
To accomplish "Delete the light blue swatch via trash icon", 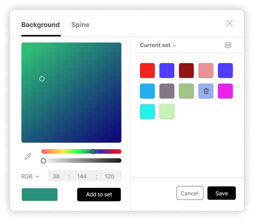I will pyautogui.click(x=206, y=91).
